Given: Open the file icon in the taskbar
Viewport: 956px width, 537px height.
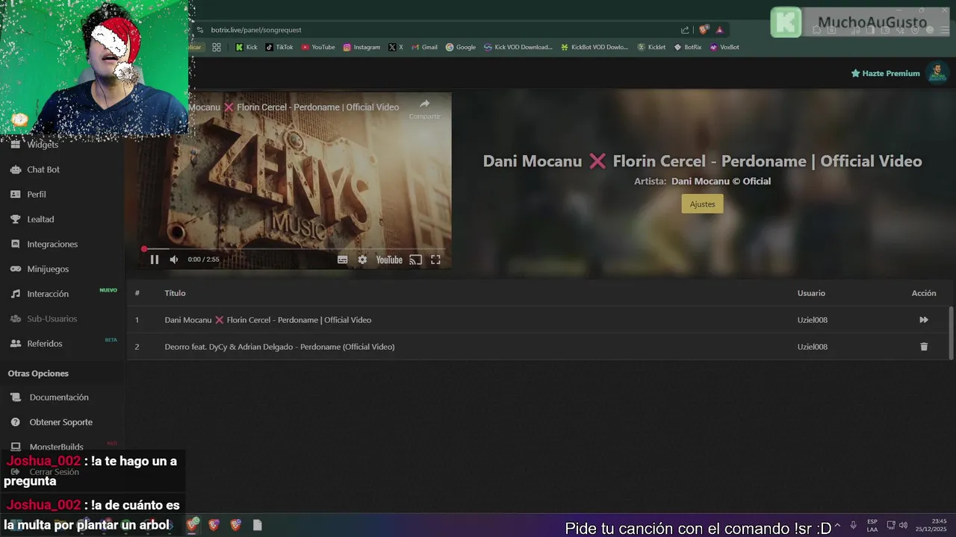Looking at the screenshot, I should tap(258, 525).
